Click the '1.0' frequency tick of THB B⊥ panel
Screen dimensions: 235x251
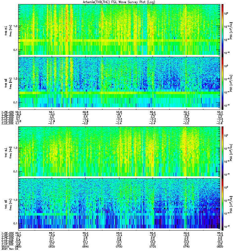point(15,26)
